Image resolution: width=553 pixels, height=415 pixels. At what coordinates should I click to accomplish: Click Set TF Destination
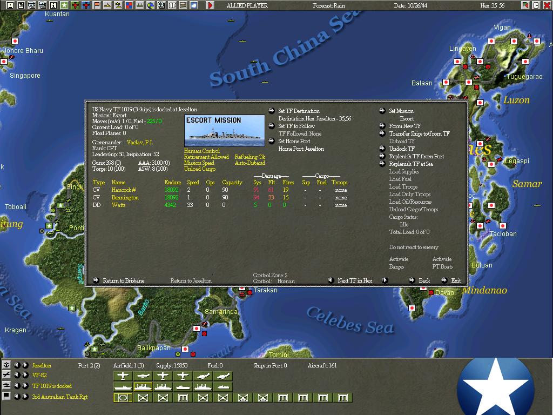pos(299,111)
